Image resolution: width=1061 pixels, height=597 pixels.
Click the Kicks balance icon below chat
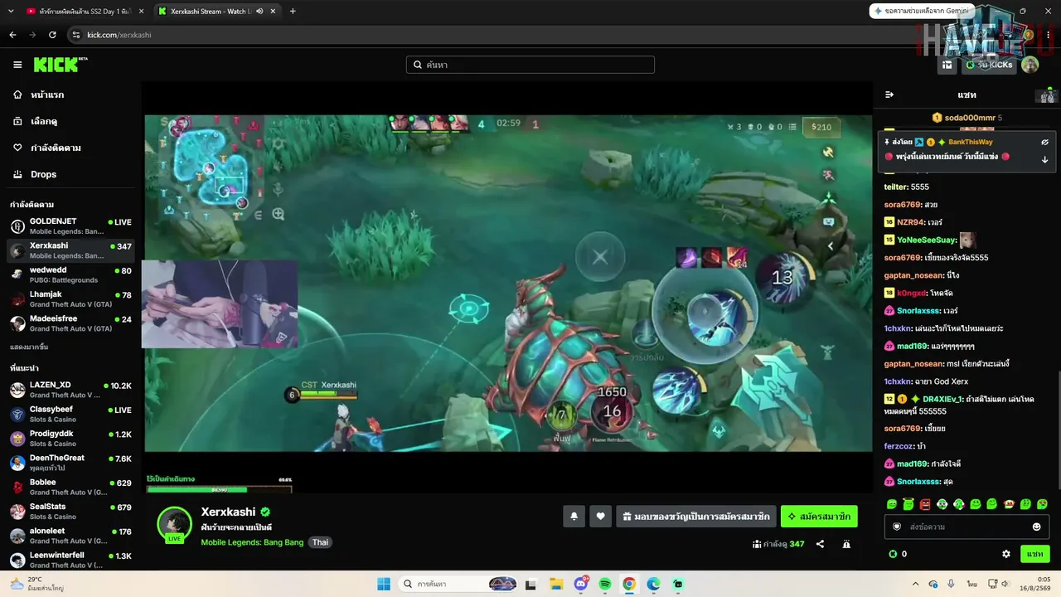click(x=893, y=554)
